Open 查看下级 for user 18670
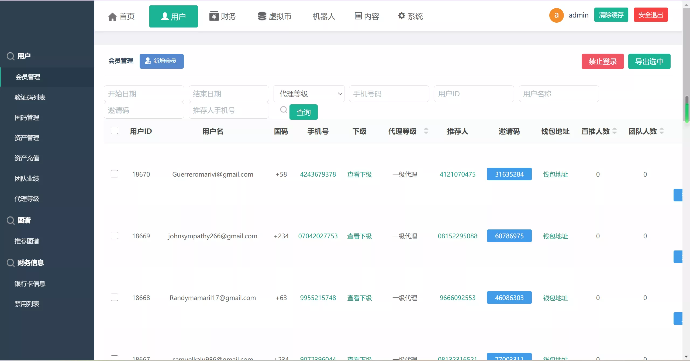Screen dimensions: 690x361 coord(360,174)
